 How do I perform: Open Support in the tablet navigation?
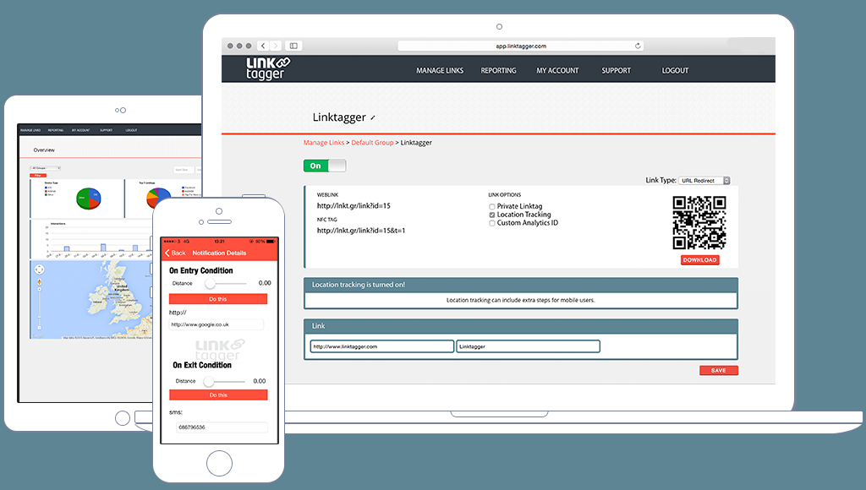click(106, 130)
